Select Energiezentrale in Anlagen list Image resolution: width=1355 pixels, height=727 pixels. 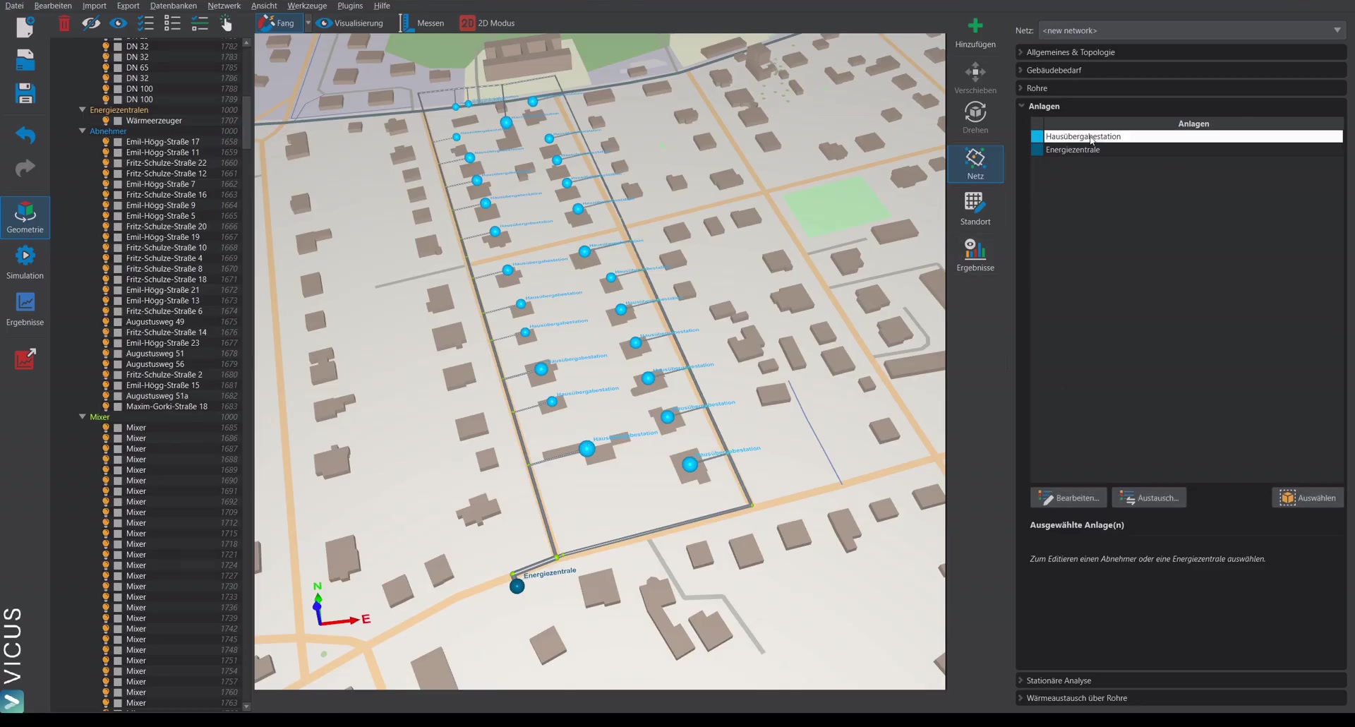(1193, 150)
